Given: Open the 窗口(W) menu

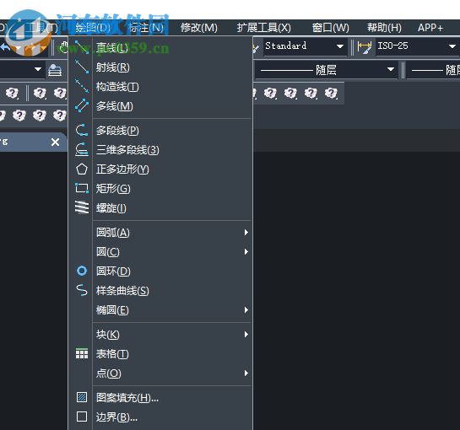Looking at the screenshot, I should (x=331, y=28).
